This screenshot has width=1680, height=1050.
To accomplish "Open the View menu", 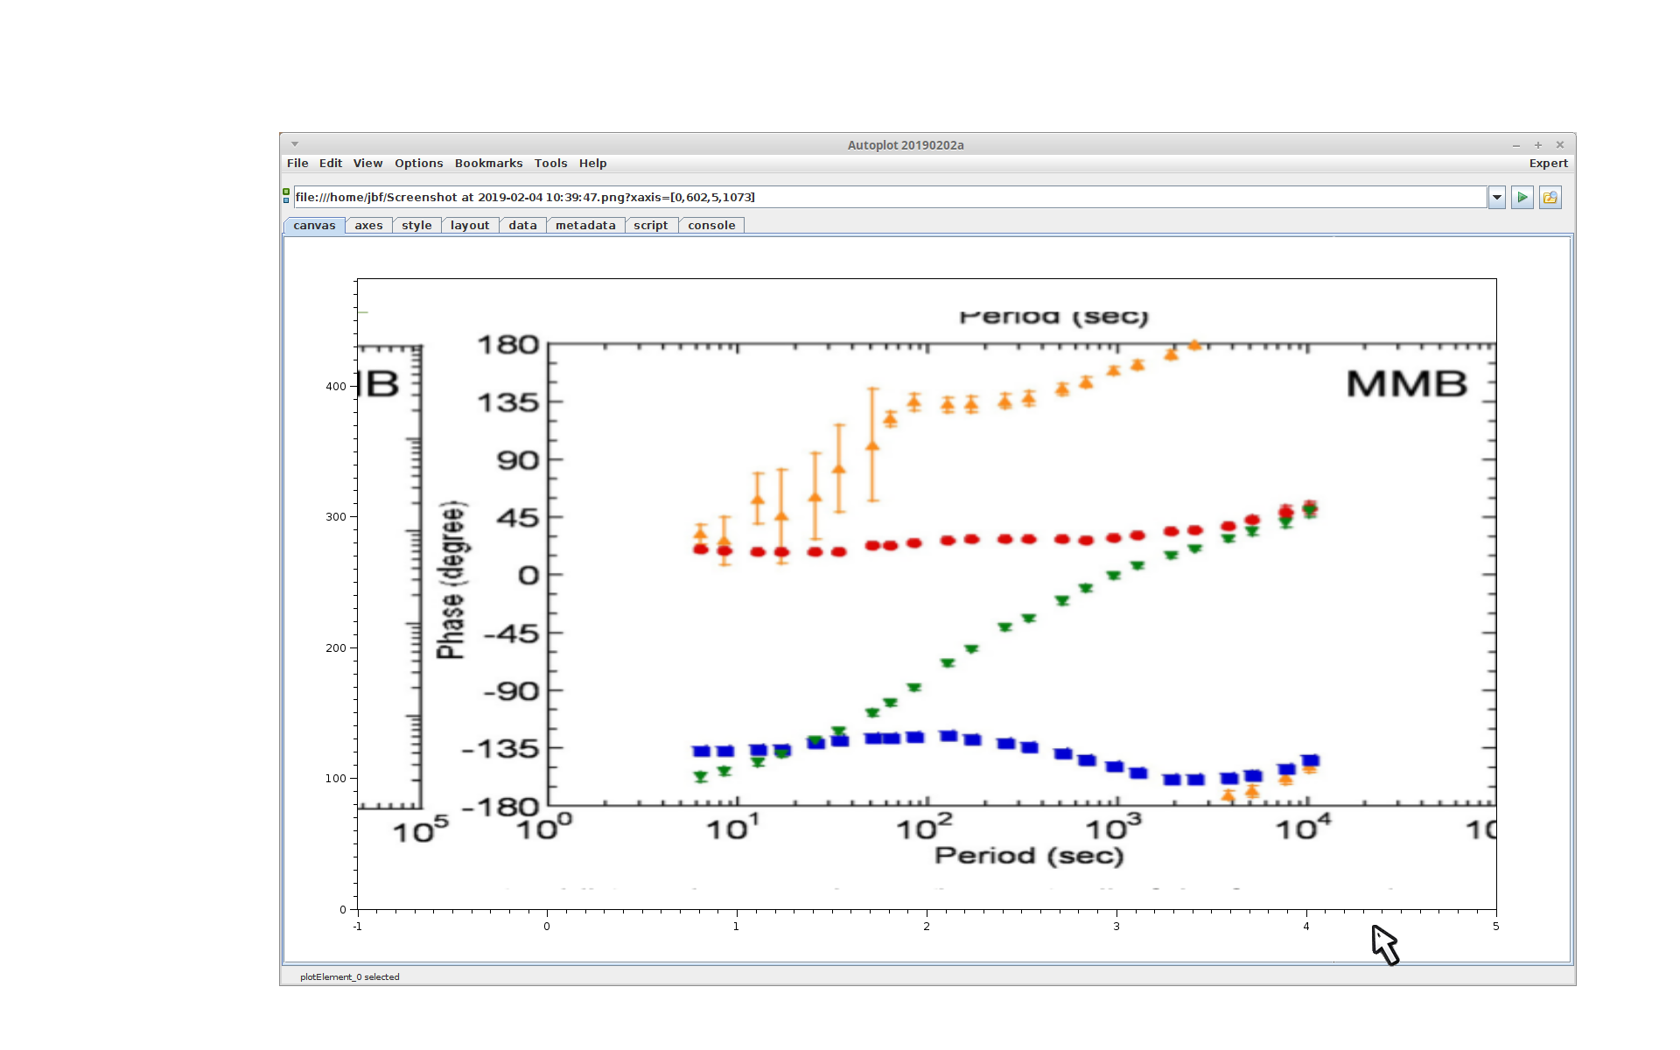I will coord(367,164).
